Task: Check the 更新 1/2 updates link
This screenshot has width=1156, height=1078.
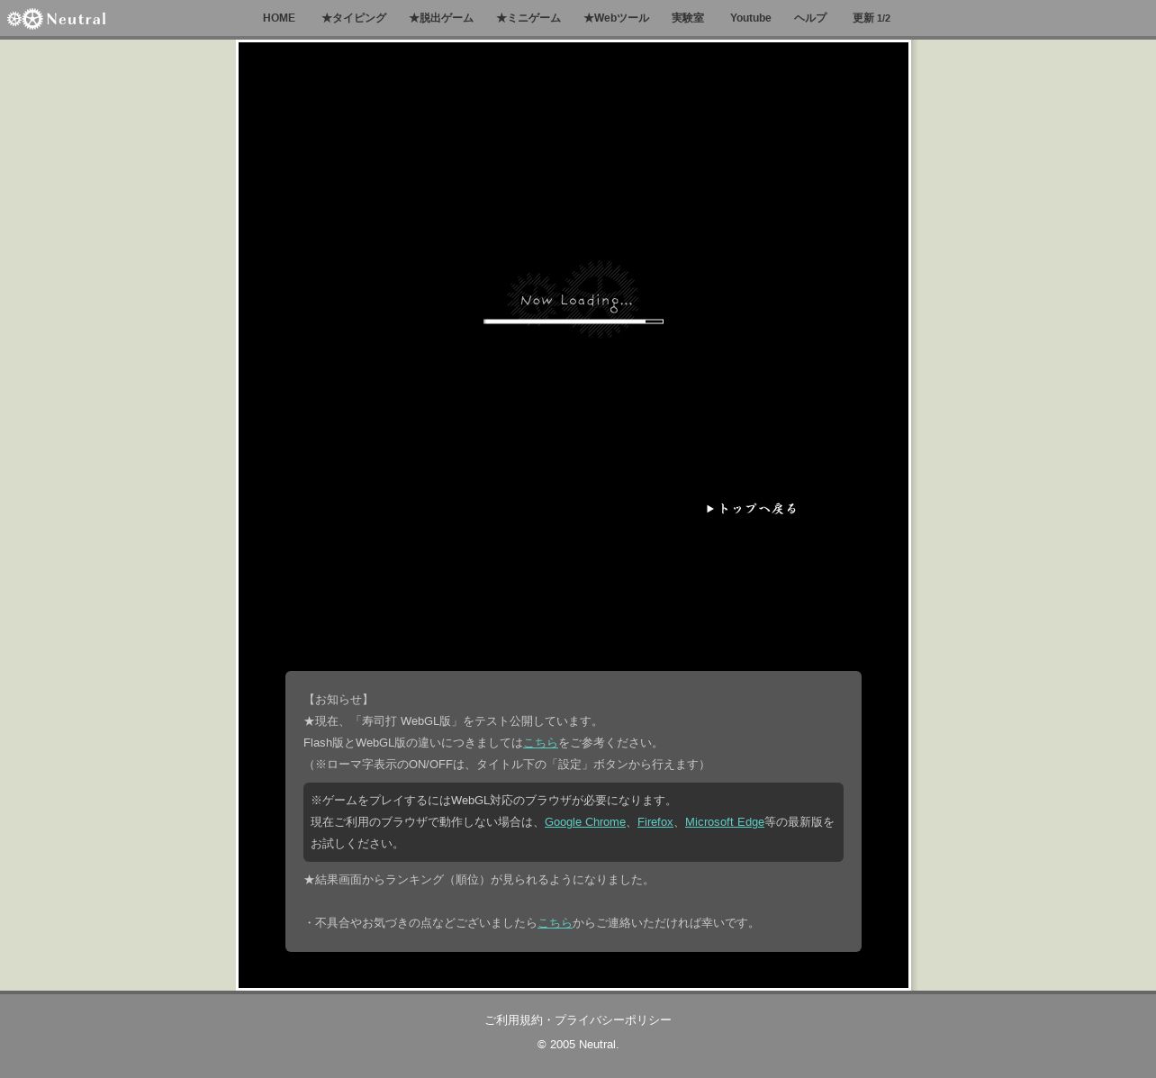Action: 871,18
